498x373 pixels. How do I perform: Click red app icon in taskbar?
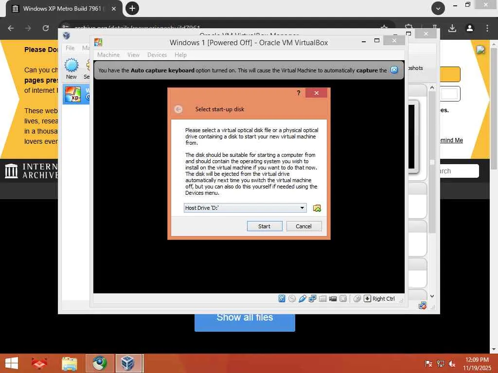[39, 363]
